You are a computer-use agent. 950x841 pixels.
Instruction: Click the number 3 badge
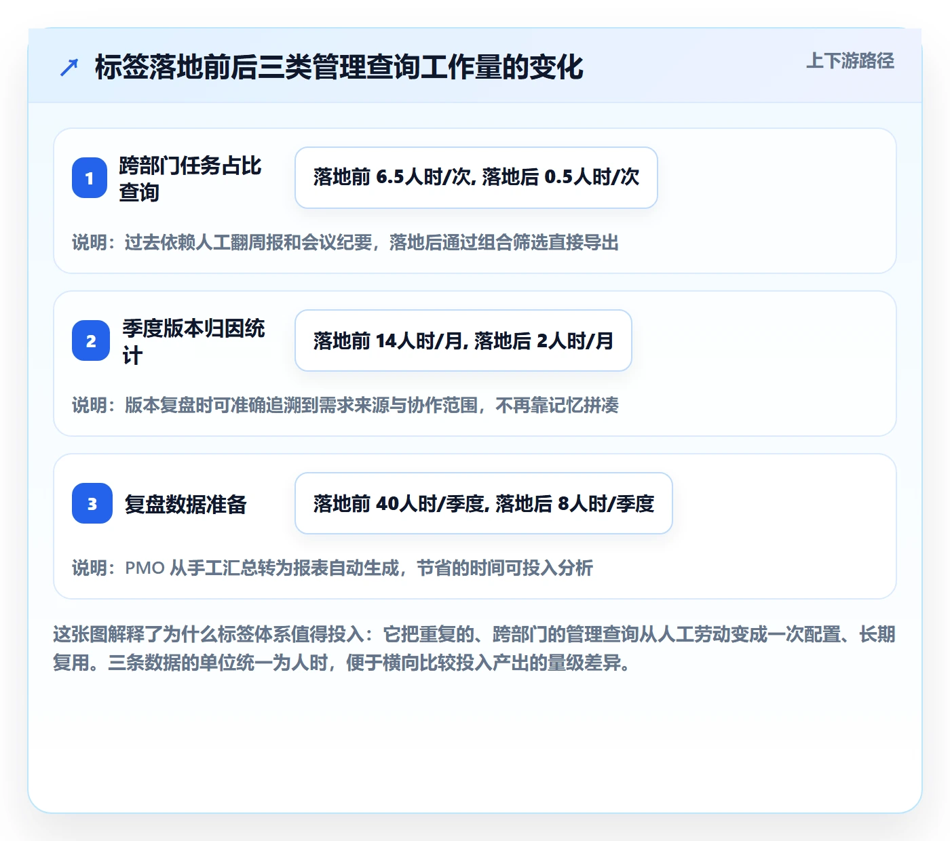tap(92, 503)
